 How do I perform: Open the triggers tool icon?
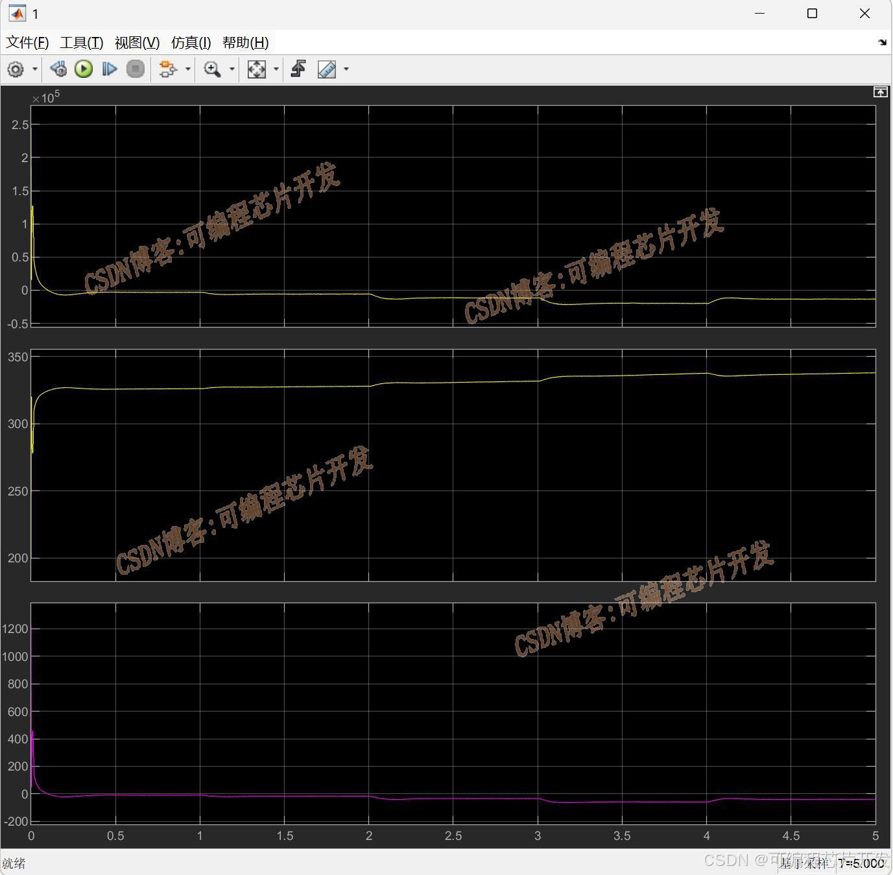298,69
